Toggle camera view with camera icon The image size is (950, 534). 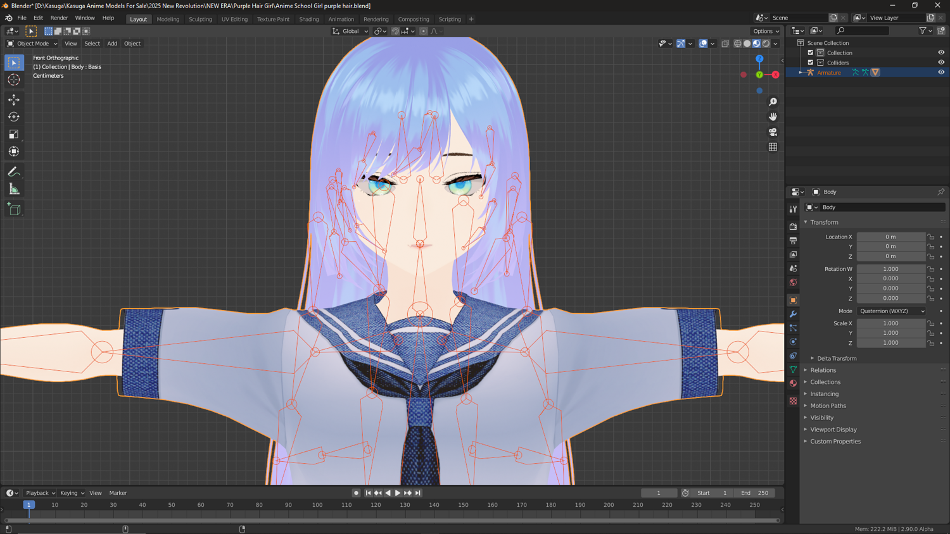[x=773, y=132]
